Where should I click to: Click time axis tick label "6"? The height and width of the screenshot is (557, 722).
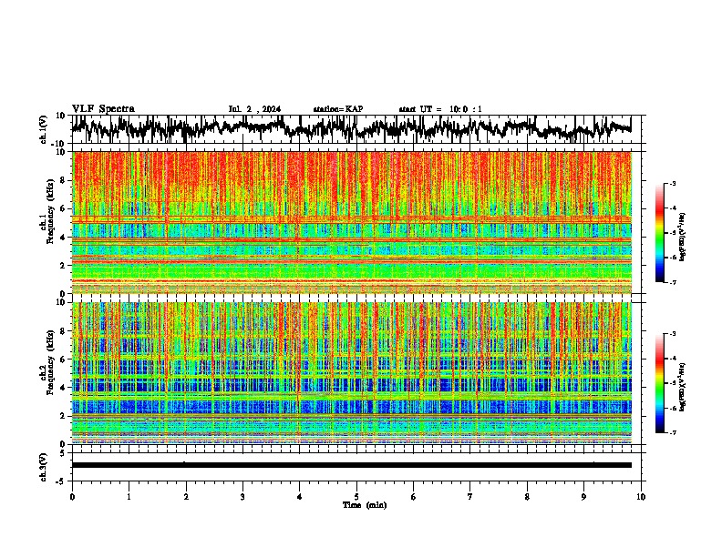414,497
